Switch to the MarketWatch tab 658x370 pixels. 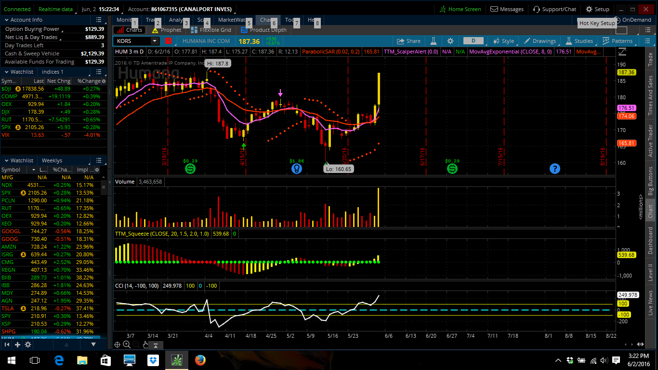(232, 20)
